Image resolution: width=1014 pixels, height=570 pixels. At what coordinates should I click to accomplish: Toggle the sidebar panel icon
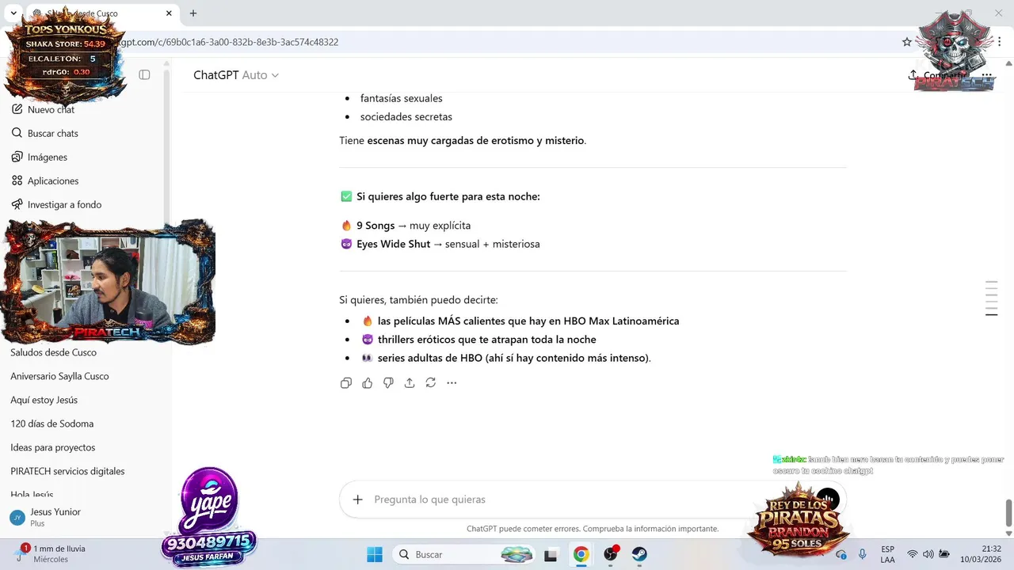point(144,75)
